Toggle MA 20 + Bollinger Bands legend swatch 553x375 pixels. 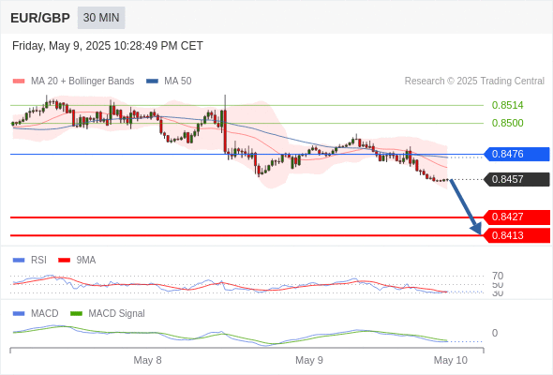19,82
